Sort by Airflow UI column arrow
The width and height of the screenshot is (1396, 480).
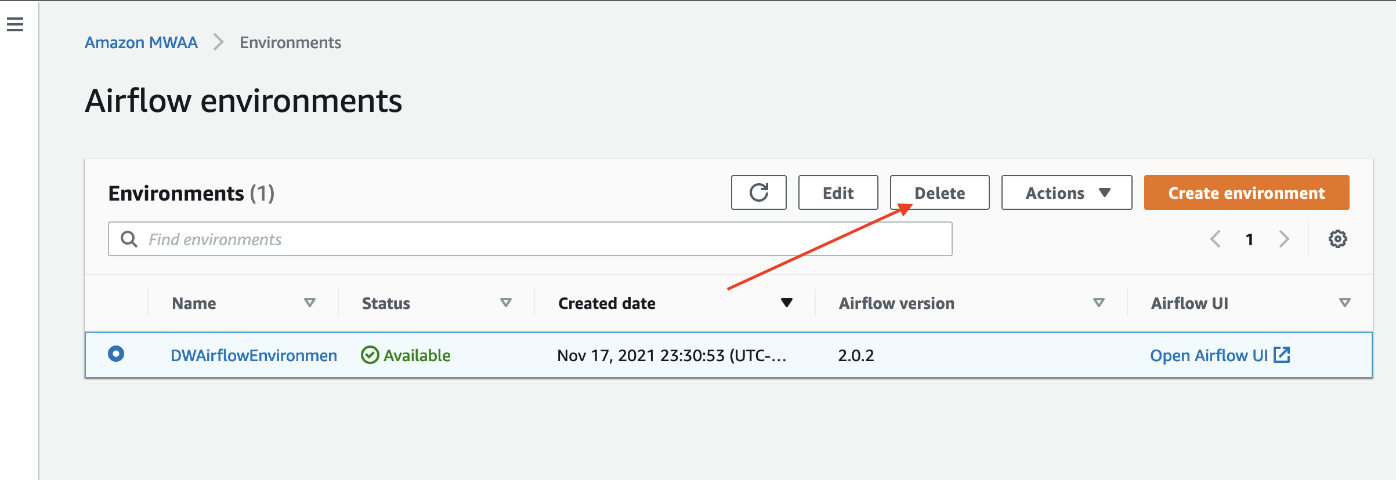pyautogui.click(x=1344, y=303)
